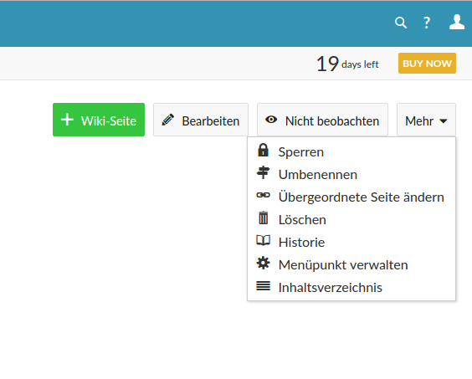Click the BUY NOW button
This screenshot has width=472, height=379.
[x=427, y=64]
